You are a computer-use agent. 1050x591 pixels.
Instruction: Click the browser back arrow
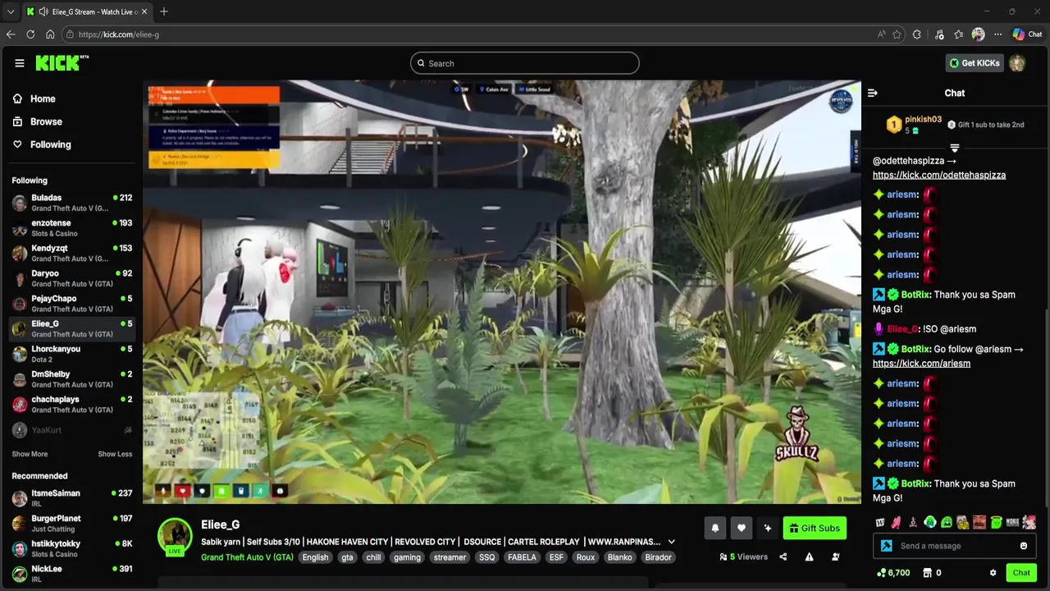[10, 34]
